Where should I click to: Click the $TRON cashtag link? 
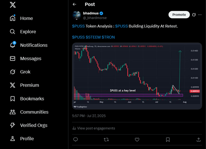(x=108, y=37)
